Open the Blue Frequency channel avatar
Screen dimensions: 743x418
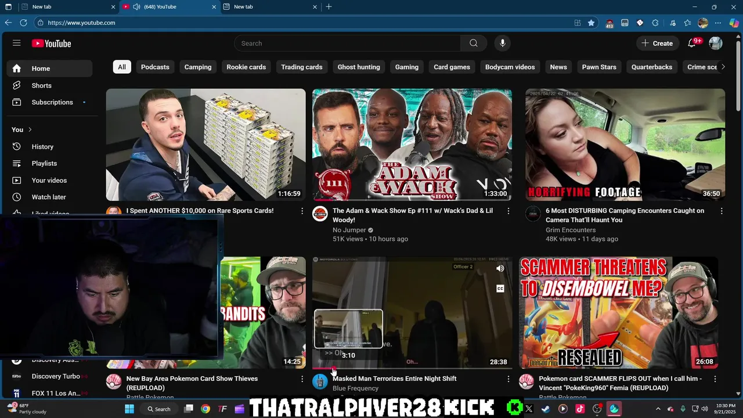coord(320,381)
